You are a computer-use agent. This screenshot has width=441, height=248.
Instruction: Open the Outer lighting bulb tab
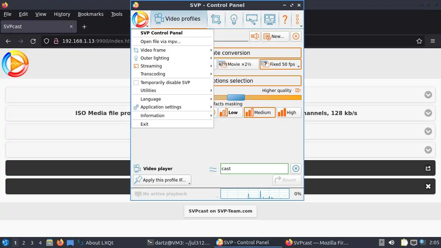point(234,19)
